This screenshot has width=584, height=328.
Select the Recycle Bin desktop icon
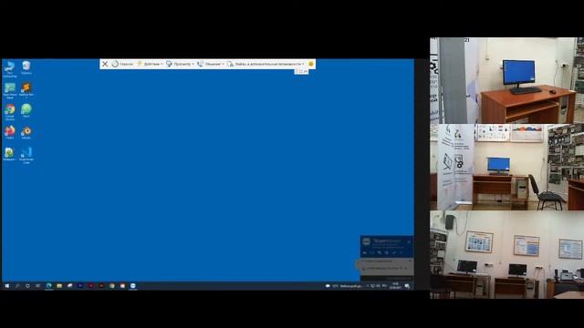(26, 67)
